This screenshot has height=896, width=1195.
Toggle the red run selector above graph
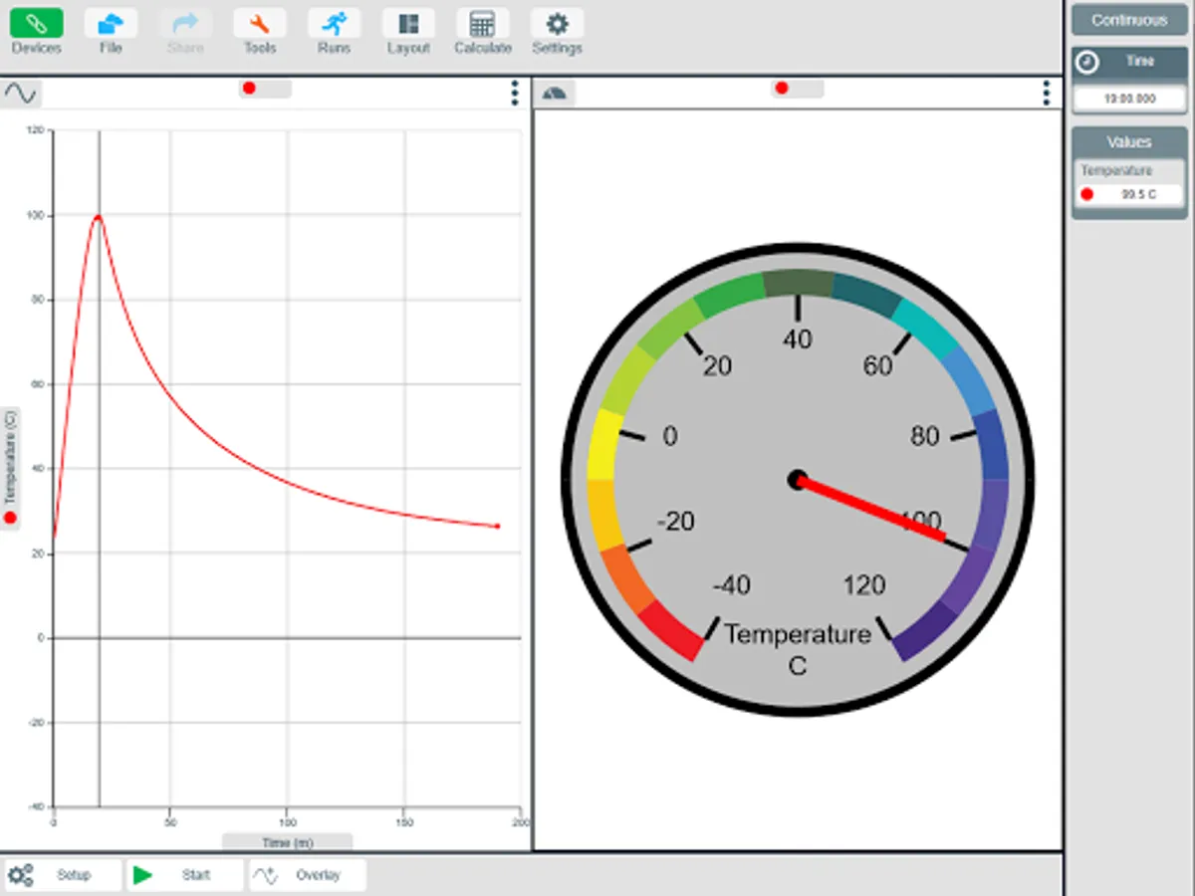click(264, 89)
